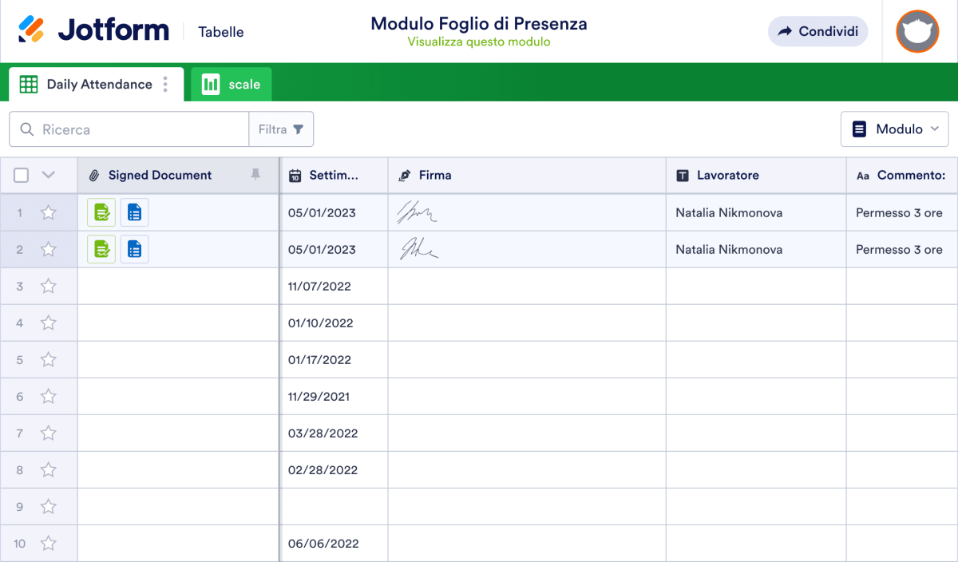The width and height of the screenshot is (958, 562).
Task: Open the Filtra filter options
Action: click(281, 129)
